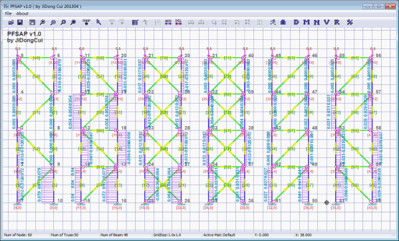The height and width of the screenshot is (241, 399).
Task: Click the DEL element icon with red bar
Action: click(x=178, y=23)
